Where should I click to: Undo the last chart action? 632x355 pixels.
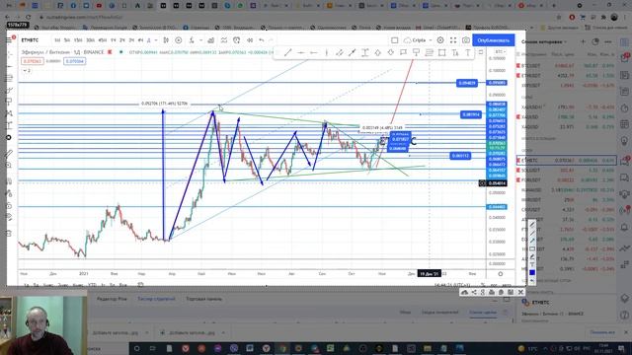[262, 40]
